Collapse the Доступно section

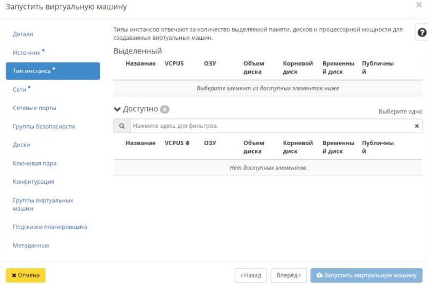point(117,109)
